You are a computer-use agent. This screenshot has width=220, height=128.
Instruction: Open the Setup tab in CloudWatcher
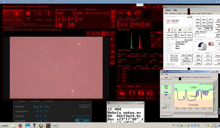(201, 77)
